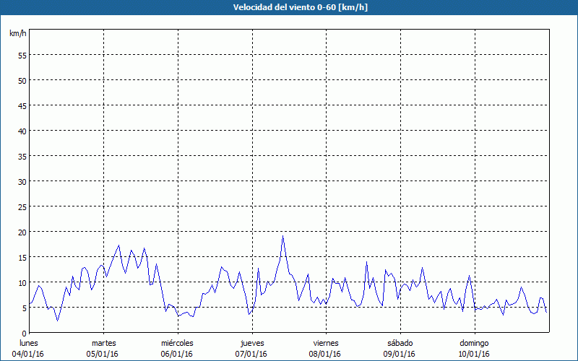Click the highest wind speed peak on the line
The width and height of the screenshot is (578, 361).
click(282, 236)
